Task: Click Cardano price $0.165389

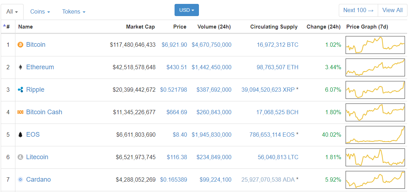Action: pyautogui.click(x=174, y=180)
